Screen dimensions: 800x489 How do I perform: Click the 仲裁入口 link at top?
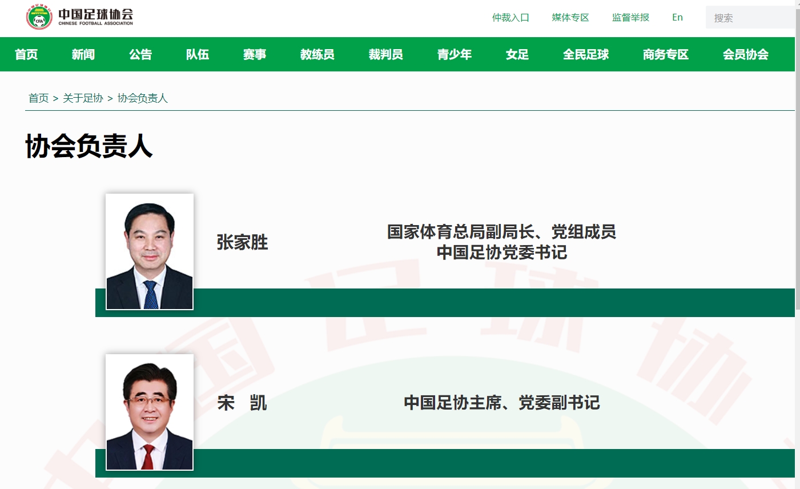click(510, 18)
